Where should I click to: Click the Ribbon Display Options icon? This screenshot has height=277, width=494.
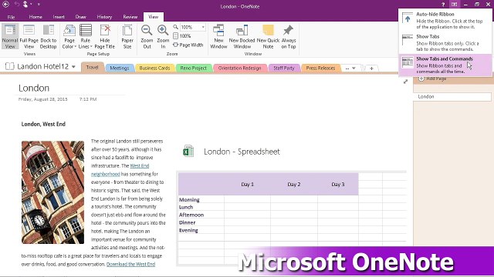454,5
